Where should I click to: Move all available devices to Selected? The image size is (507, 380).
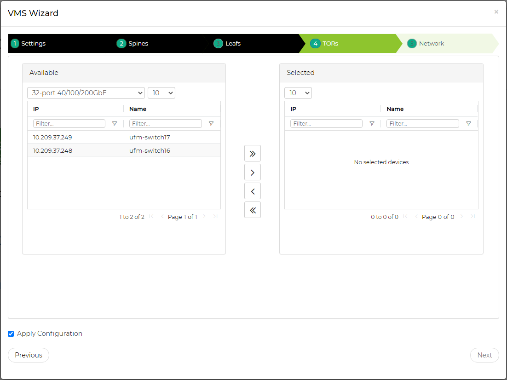pos(252,153)
